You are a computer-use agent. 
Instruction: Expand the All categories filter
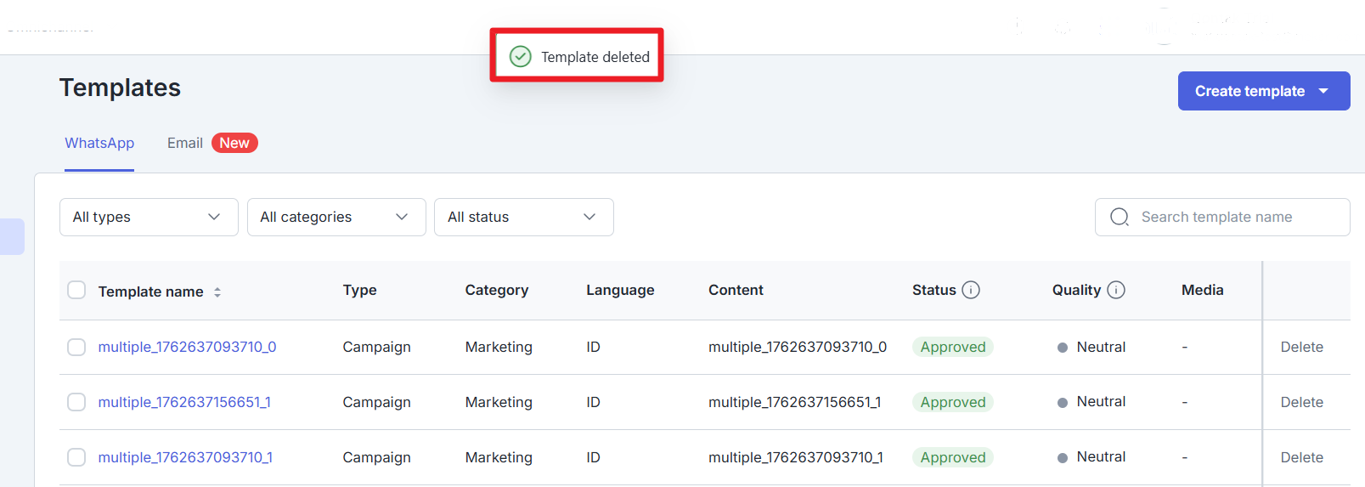[336, 218]
